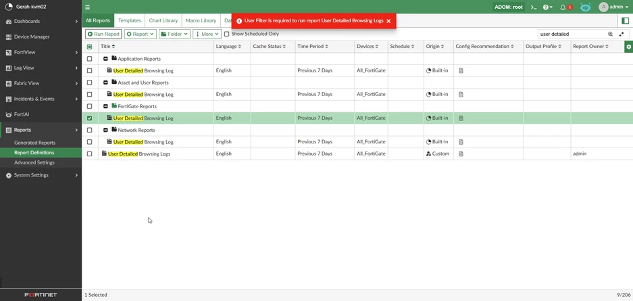633x301 pixels.
Task: Open Generated Reports in sidebar
Action: click(34, 143)
